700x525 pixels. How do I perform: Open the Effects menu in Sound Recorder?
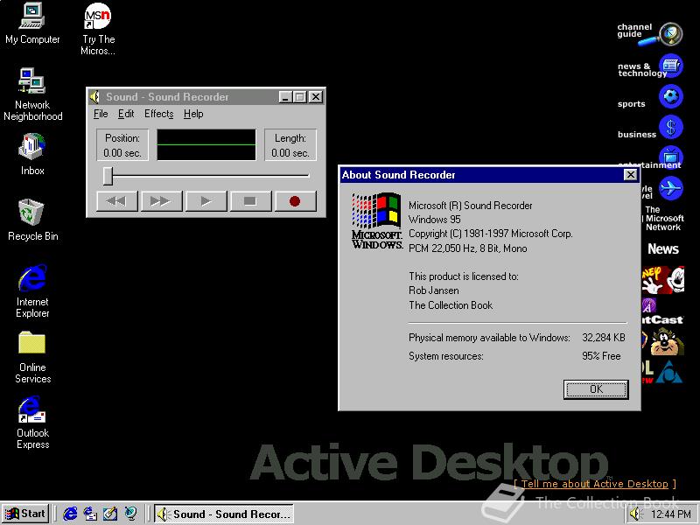pyautogui.click(x=159, y=114)
